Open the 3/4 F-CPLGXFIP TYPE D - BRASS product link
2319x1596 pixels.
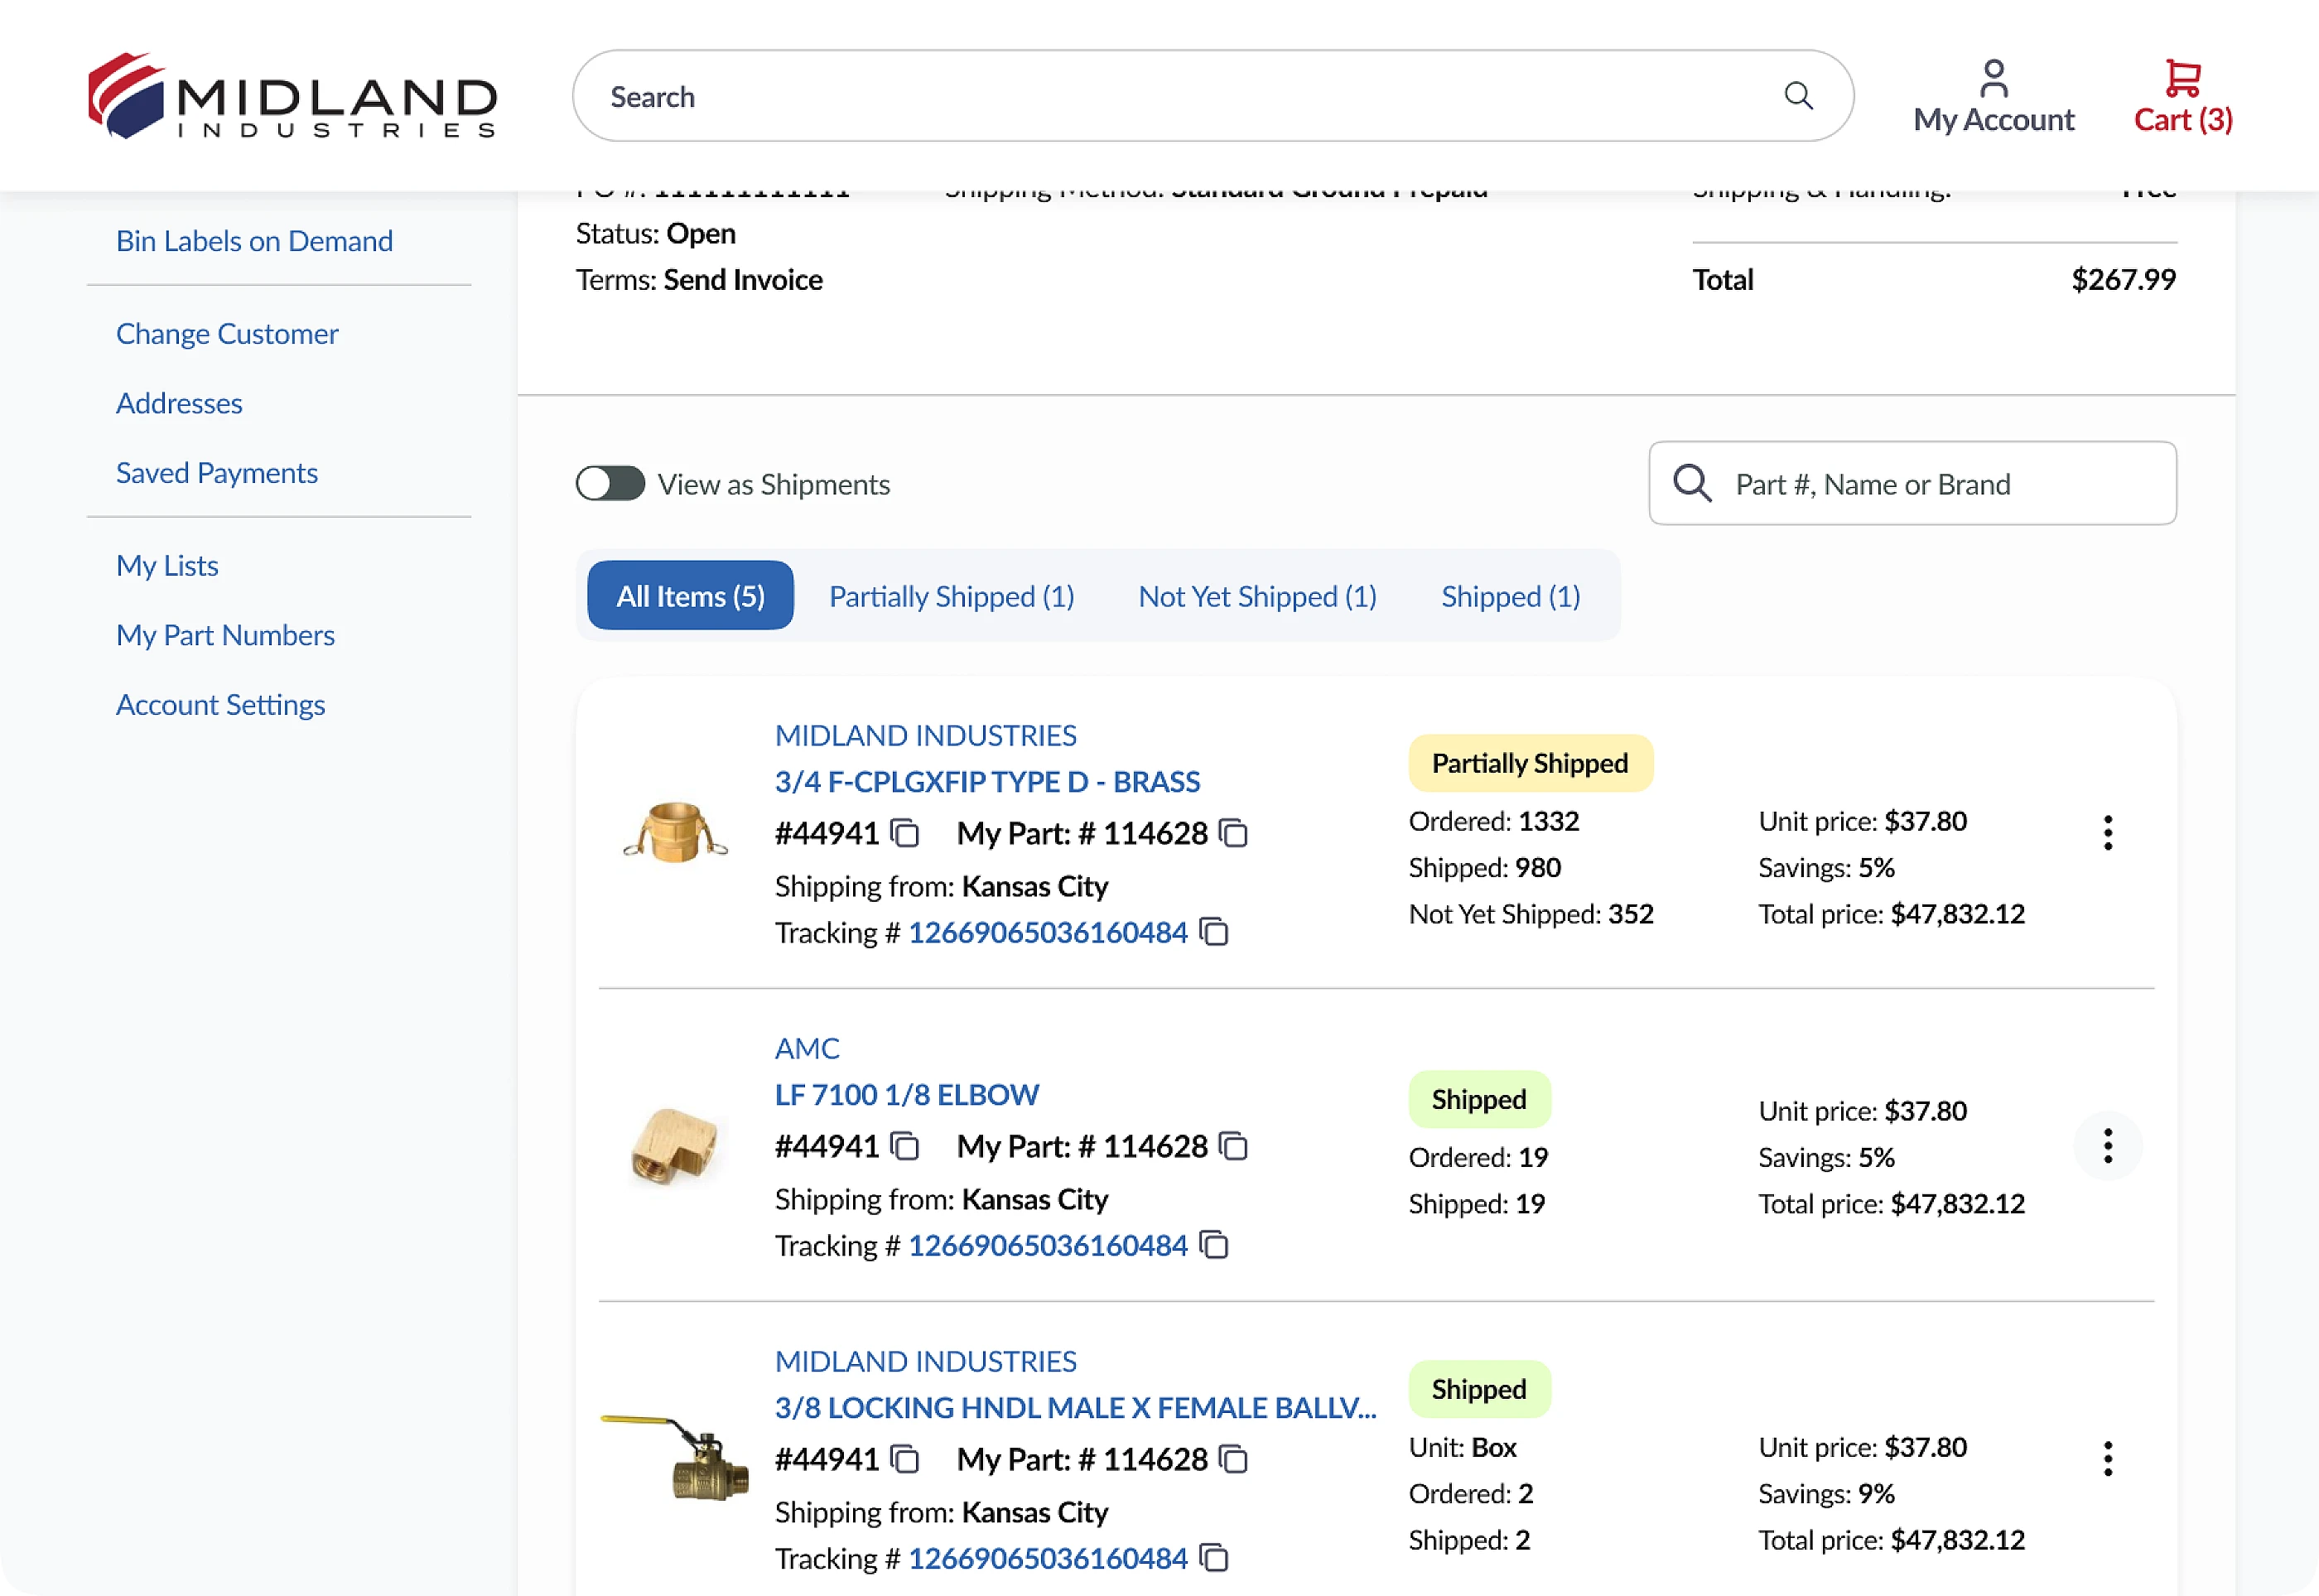click(986, 781)
